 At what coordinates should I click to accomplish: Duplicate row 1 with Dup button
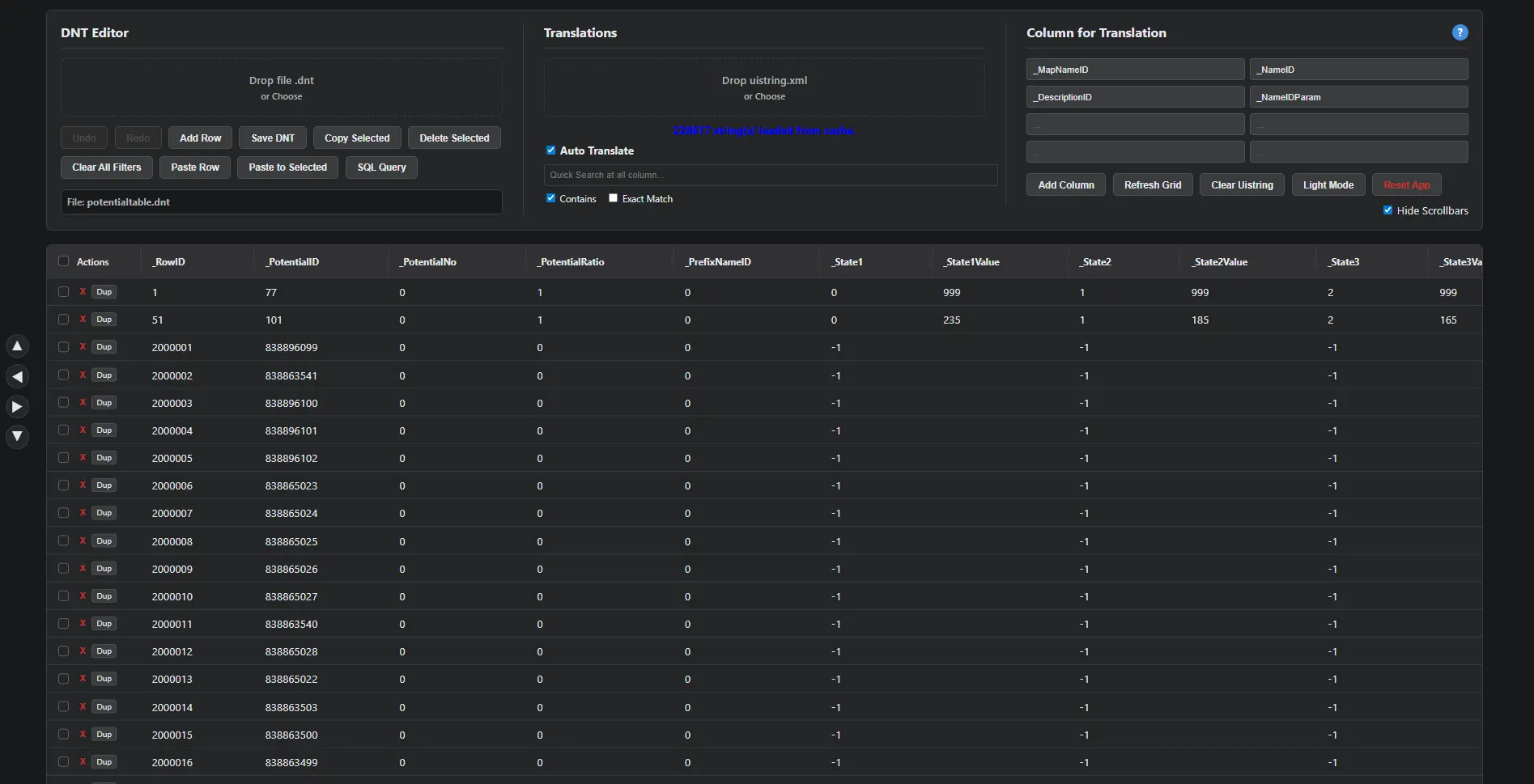click(104, 292)
